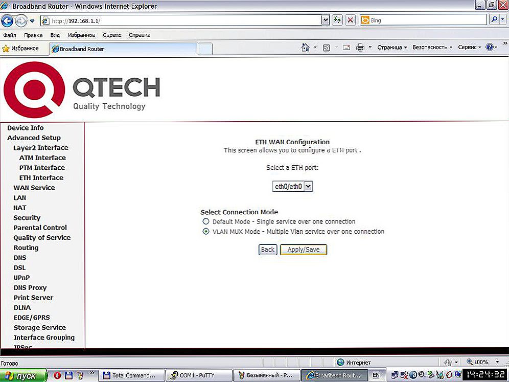Screen dimensions: 509x382
Task: Click the EN language indicator
Action: coord(376,375)
